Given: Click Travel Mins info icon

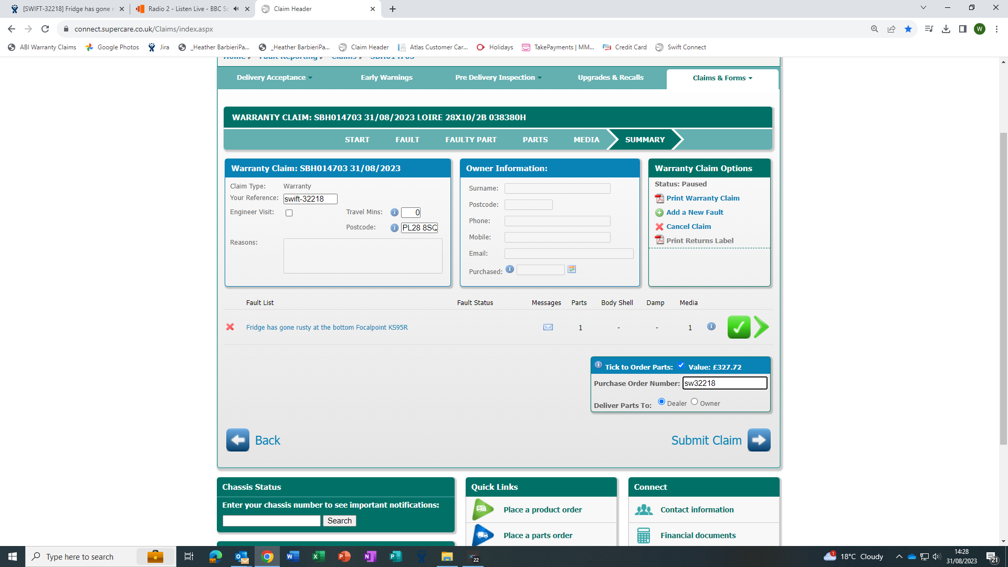Looking at the screenshot, I should pos(394,213).
